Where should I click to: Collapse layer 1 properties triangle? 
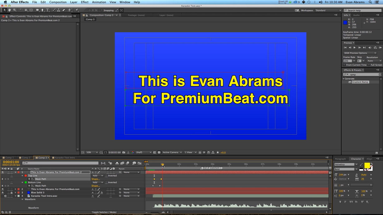(x=15, y=172)
